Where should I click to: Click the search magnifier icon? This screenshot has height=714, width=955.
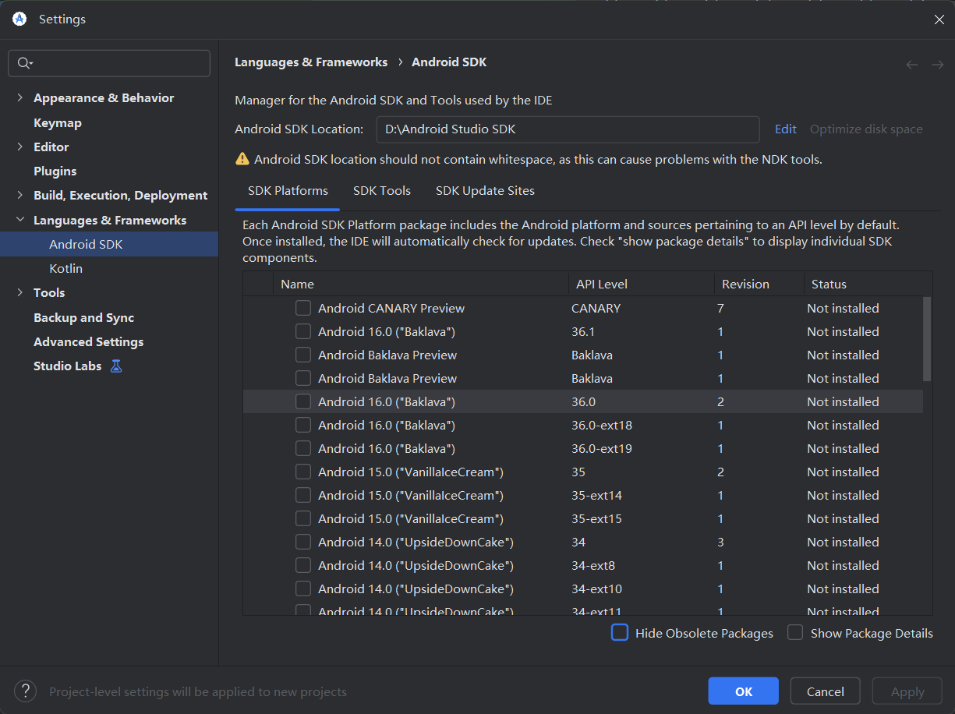[x=24, y=63]
